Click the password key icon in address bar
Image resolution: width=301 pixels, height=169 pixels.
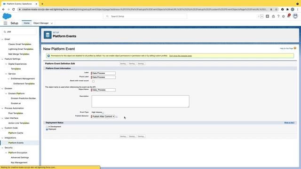(x=271, y=9)
